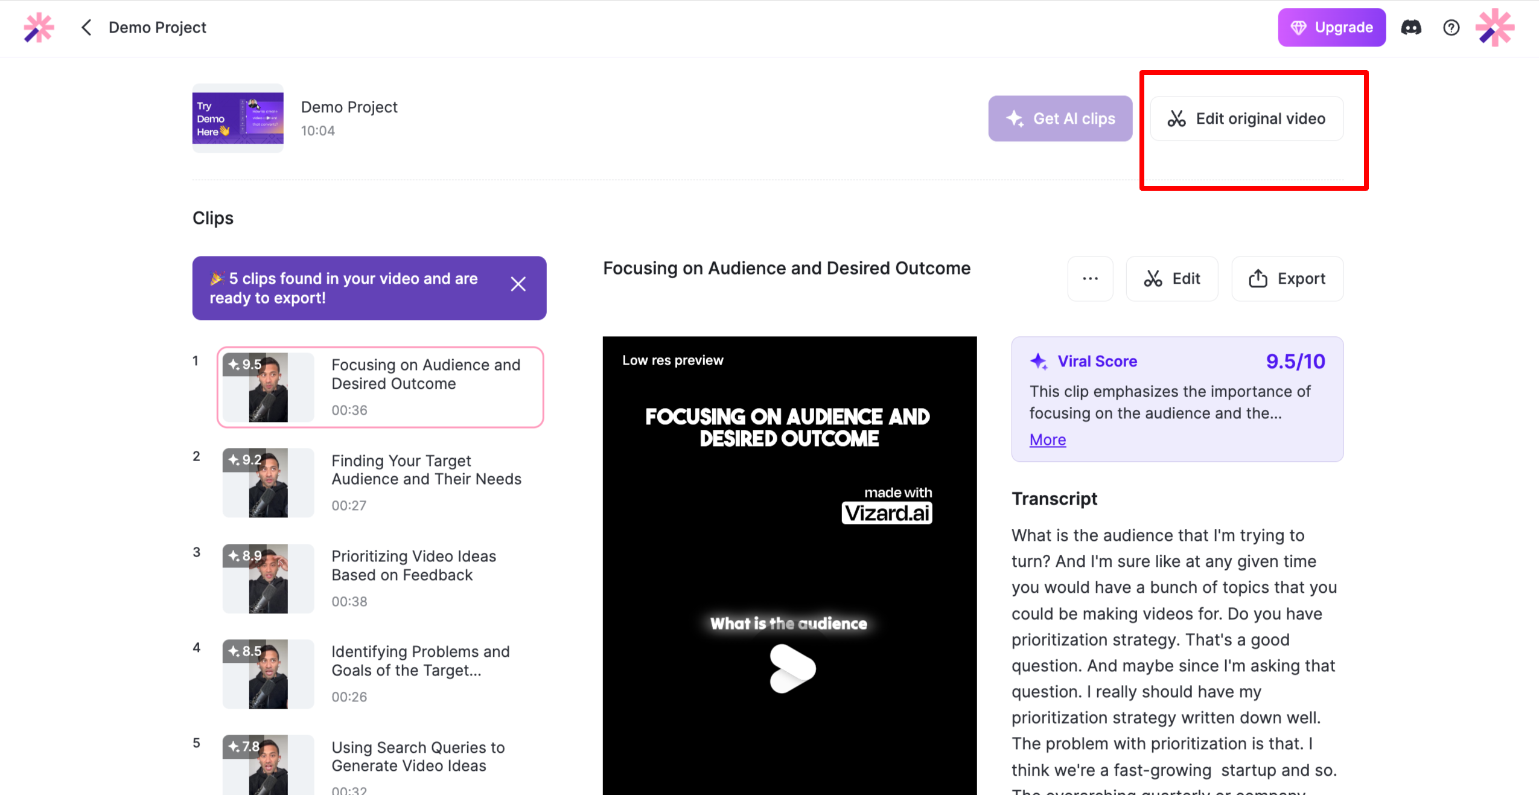Select 'Identifying Problems and Goals of the Target...'
Screen dimensions: 1539x795
(x=420, y=661)
